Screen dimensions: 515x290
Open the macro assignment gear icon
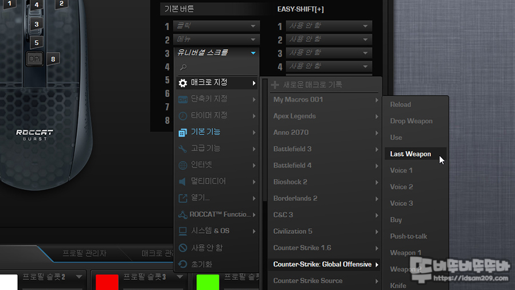183,83
